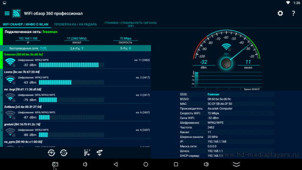This screenshot has height=170, width=302.
Task: Hide the navigation bar with the chevron icon
Action: coord(236,164)
